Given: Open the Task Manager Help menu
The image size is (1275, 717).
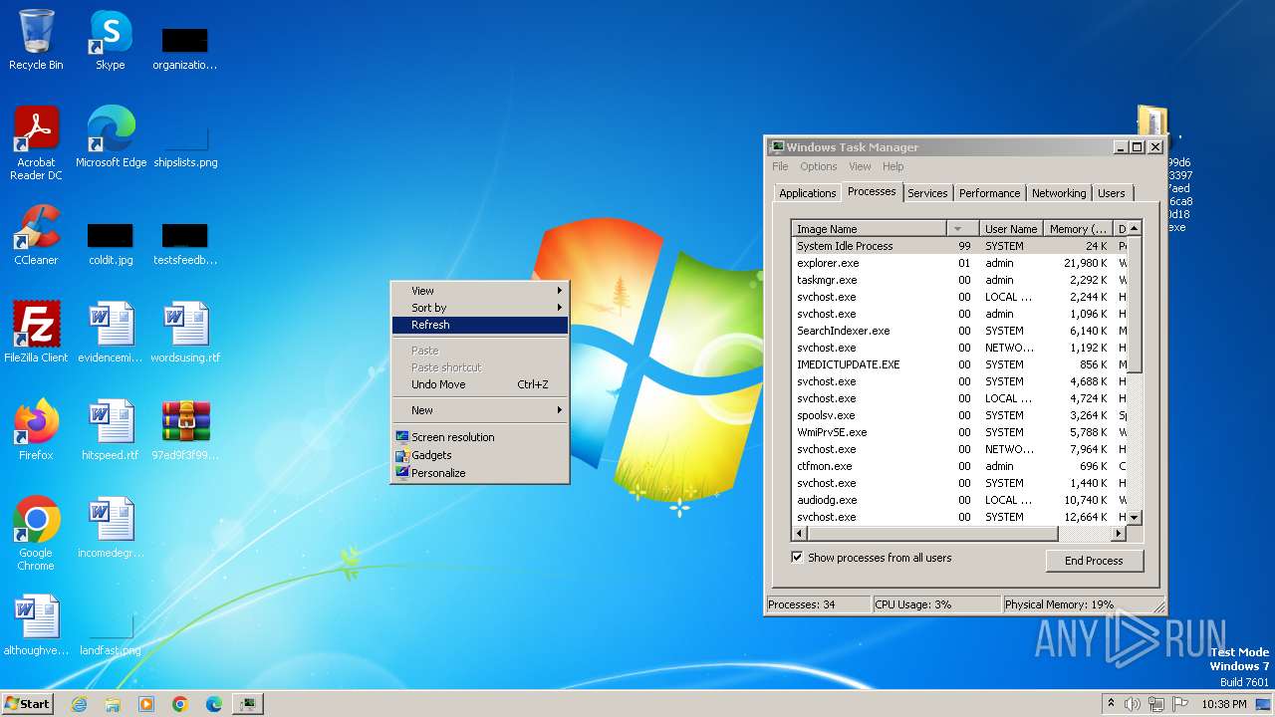Looking at the screenshot, I should pos(893,166).
